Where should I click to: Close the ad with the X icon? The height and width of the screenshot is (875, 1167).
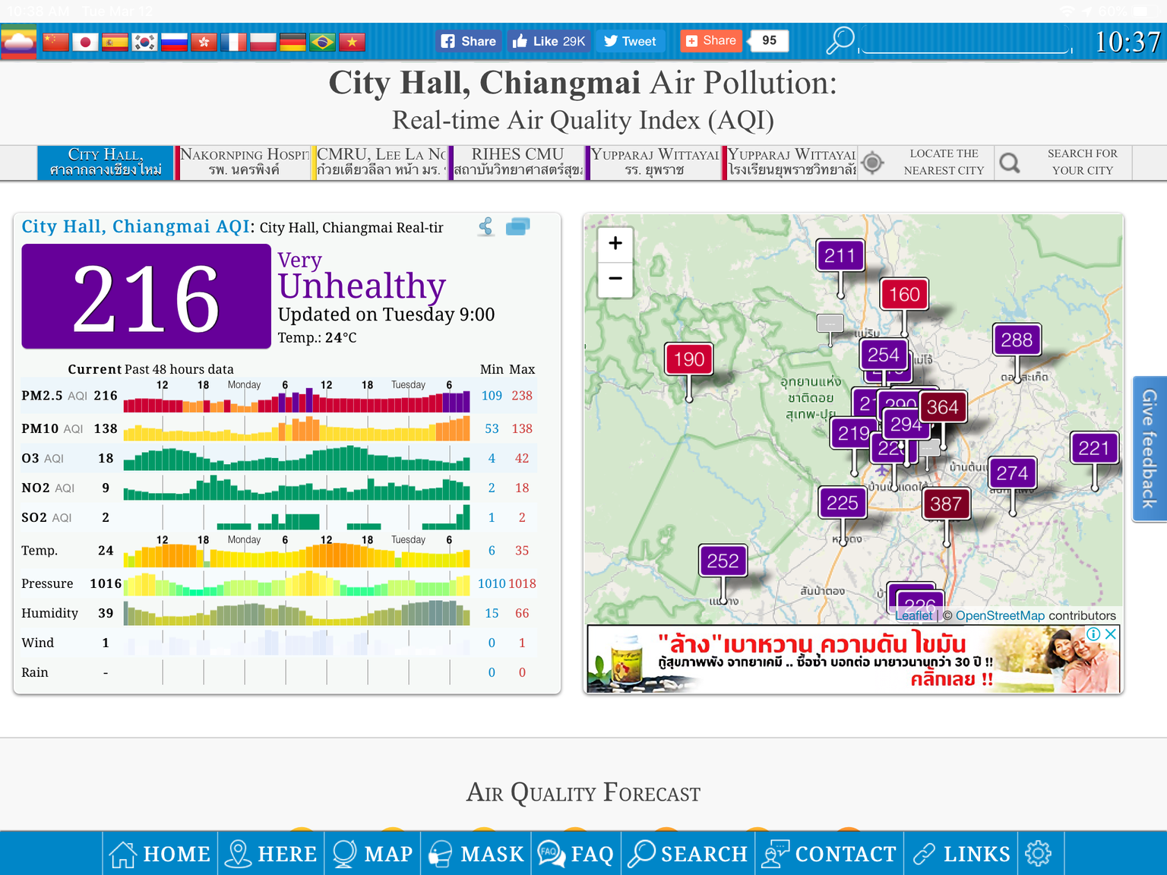pyautogui.click(x=1111, y=634)
